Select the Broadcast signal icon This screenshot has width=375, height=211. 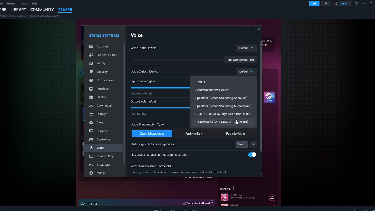coord(91,164)
